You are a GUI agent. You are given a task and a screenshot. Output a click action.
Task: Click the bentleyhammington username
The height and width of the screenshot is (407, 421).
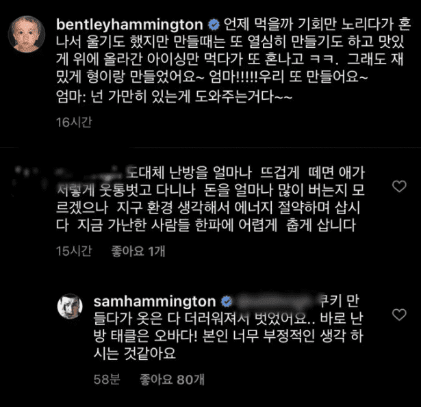[129, 25]
